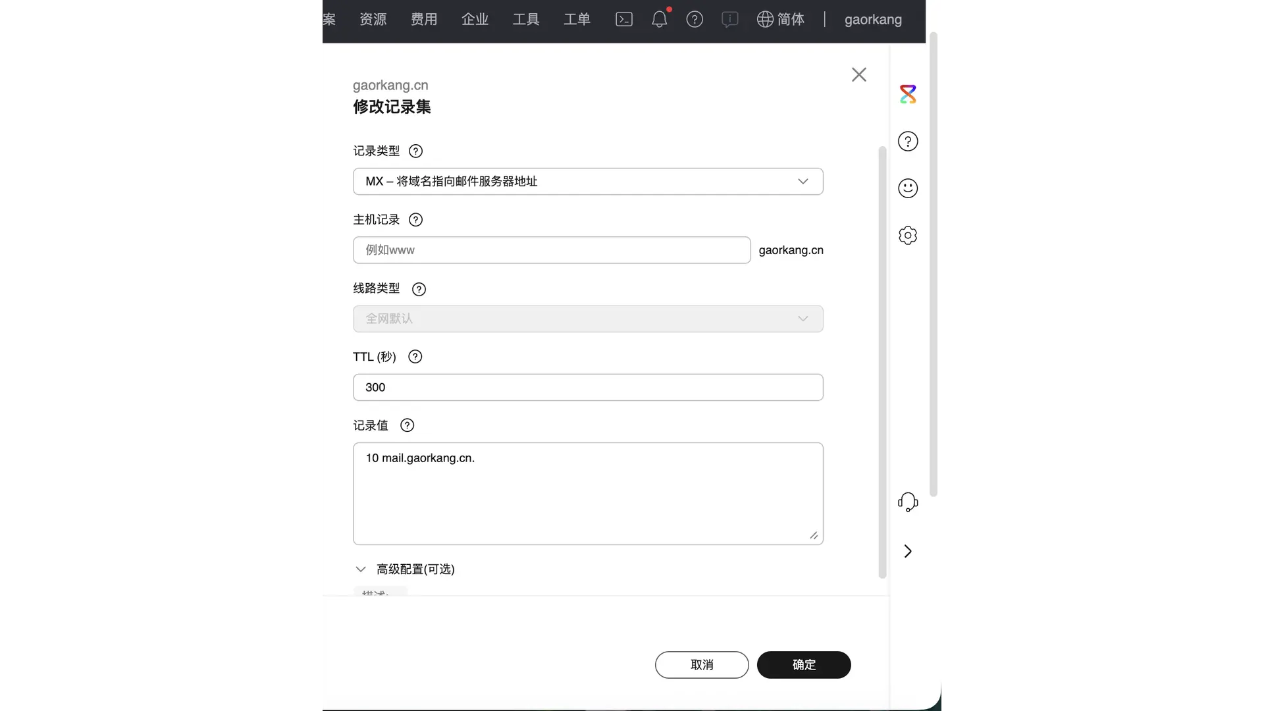The width and height of the screenshot is (1264, 711).
Task: Open the 记录类型 MX dropdown
Action: click(x=587, y=182)
